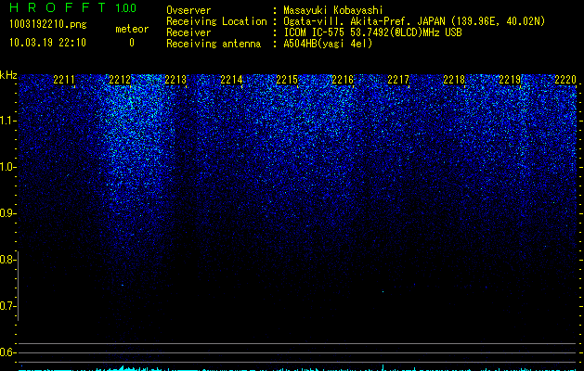Click the 1.1 frequency axis label
584x371 pixels.
[x=7, y=121]
